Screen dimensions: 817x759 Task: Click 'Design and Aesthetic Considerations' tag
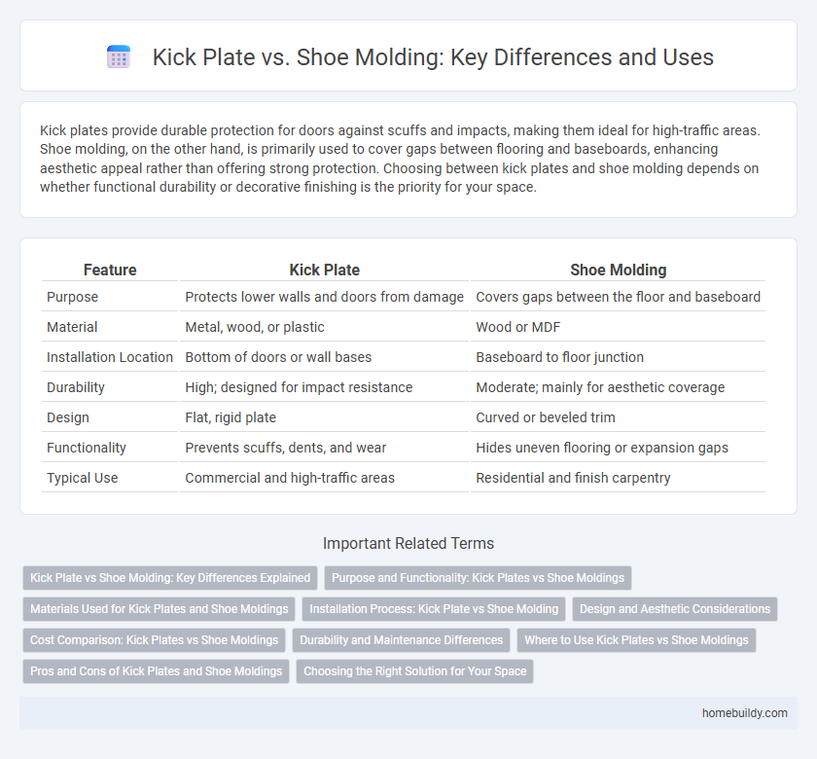675,609
